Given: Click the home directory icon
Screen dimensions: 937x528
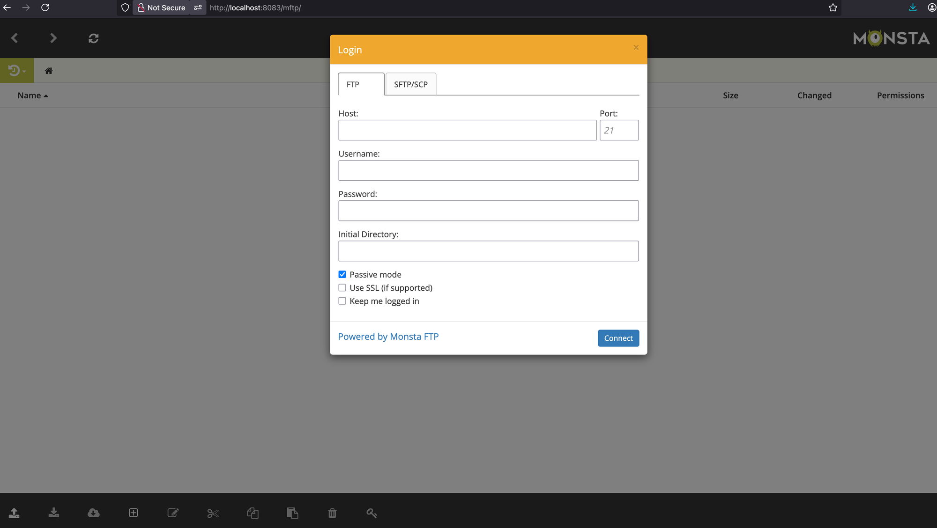Looking at the screenshot, I should 49,71.
